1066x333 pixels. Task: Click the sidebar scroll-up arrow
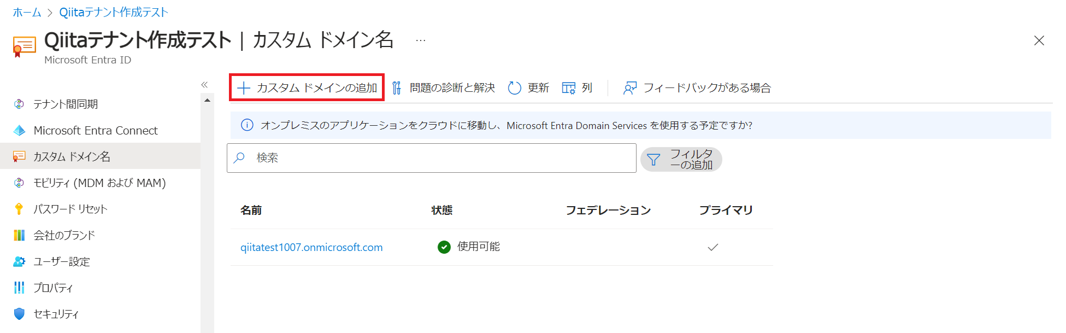click(207, 100)
